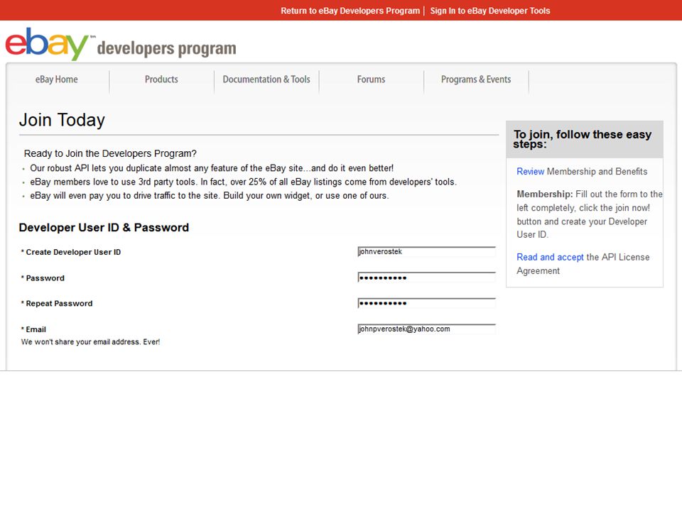
Task: Open Documentation & Tools menu
Action: pos(266,79)
